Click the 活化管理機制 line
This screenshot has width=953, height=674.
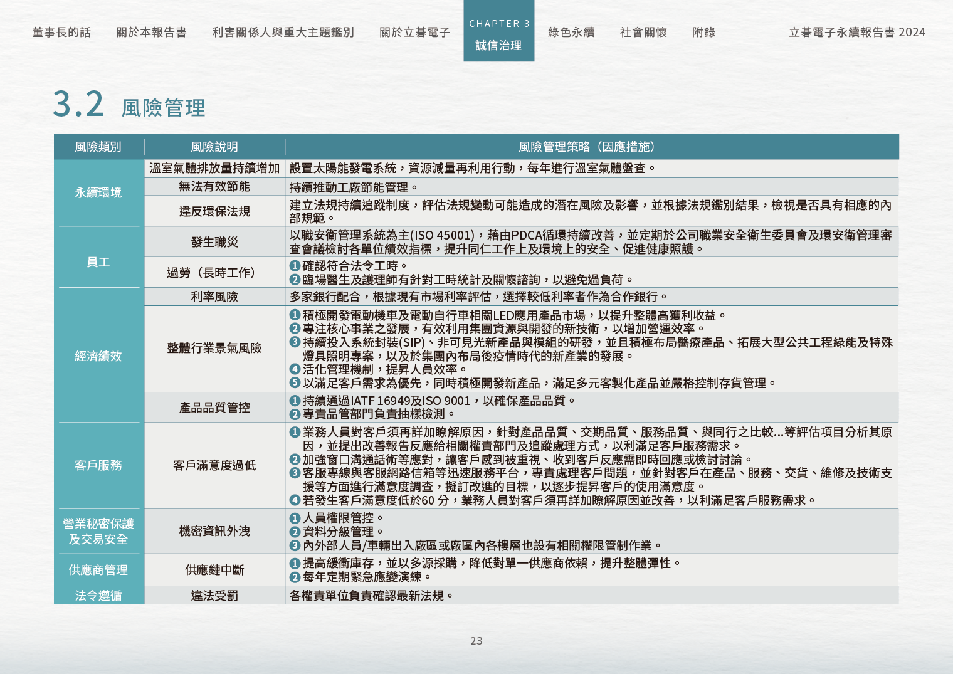379,369
